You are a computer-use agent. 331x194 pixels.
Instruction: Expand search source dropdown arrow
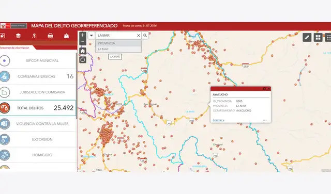tap(91, 36)
